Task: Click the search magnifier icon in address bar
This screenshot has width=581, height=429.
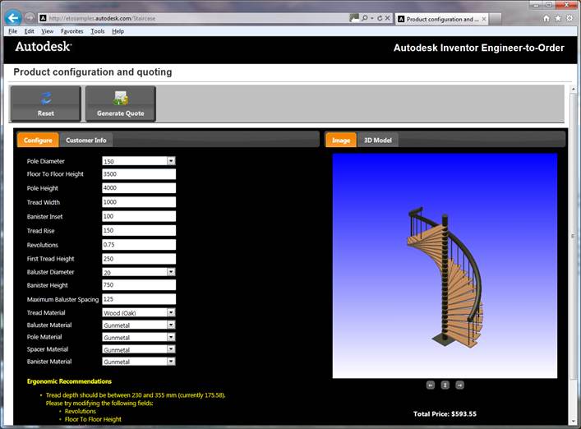Action: 365,18
